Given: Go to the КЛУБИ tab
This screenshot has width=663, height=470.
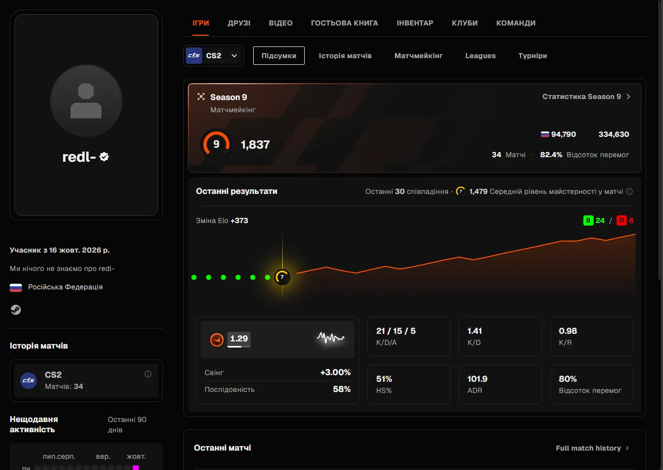Looking at the screenshot, I should [465, 23].
